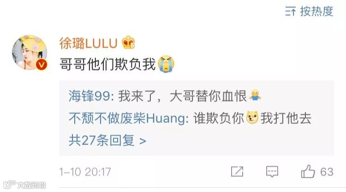346x192 pixels.
Task: Click the crown membership badge icon
Action: 128,42
